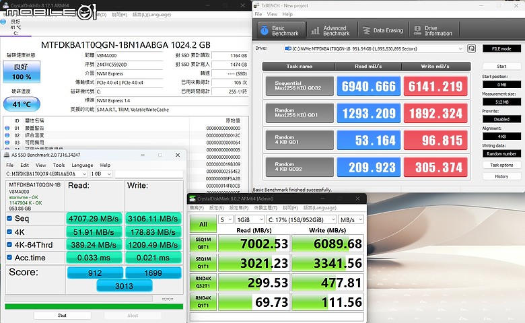Click AS SSD total score 3013
Screen dimensions: 525x323
coord(125,286)
